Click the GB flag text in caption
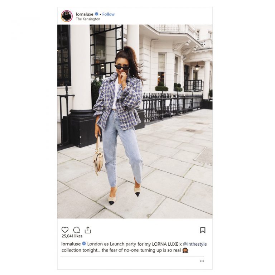 [106, 244]
